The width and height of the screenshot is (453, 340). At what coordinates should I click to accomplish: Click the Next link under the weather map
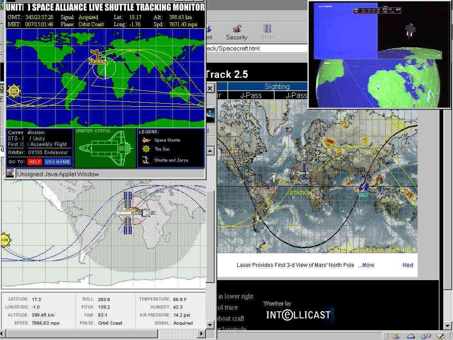pos(407,265)
